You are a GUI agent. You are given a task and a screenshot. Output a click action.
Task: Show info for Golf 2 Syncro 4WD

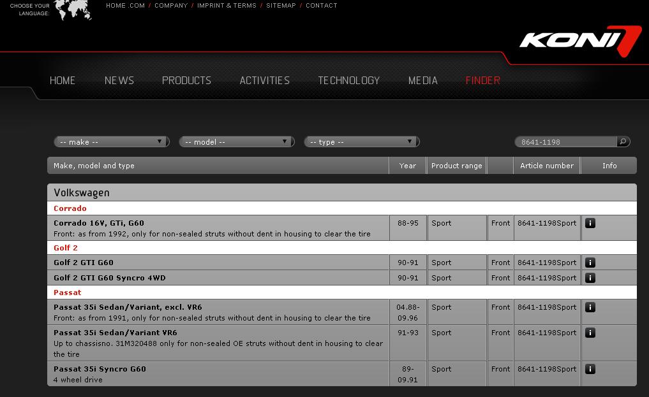point(590,278)
